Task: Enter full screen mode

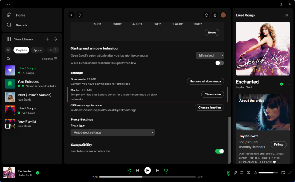Action: point(290,173)
